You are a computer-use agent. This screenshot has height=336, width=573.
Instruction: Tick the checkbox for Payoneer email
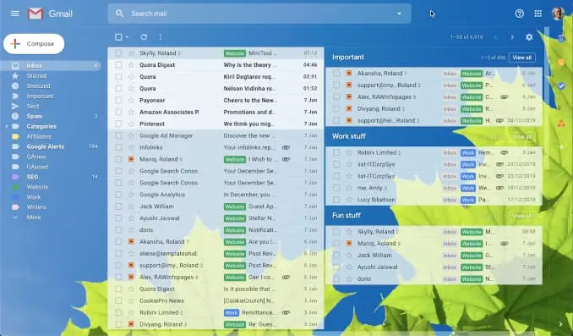point(118,100)
